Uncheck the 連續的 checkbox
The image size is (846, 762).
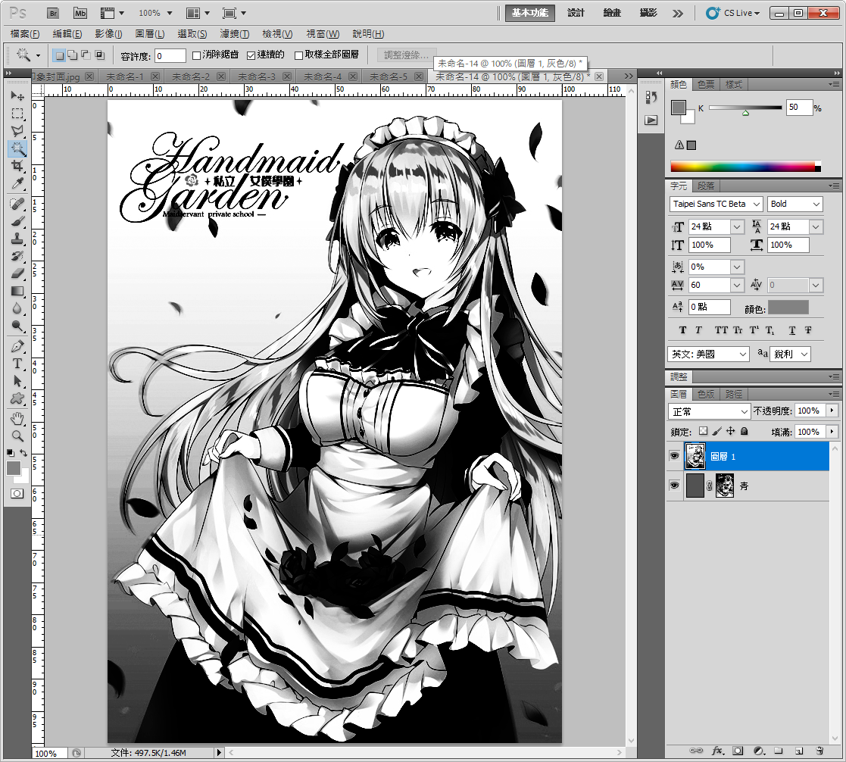coord(251,55)
